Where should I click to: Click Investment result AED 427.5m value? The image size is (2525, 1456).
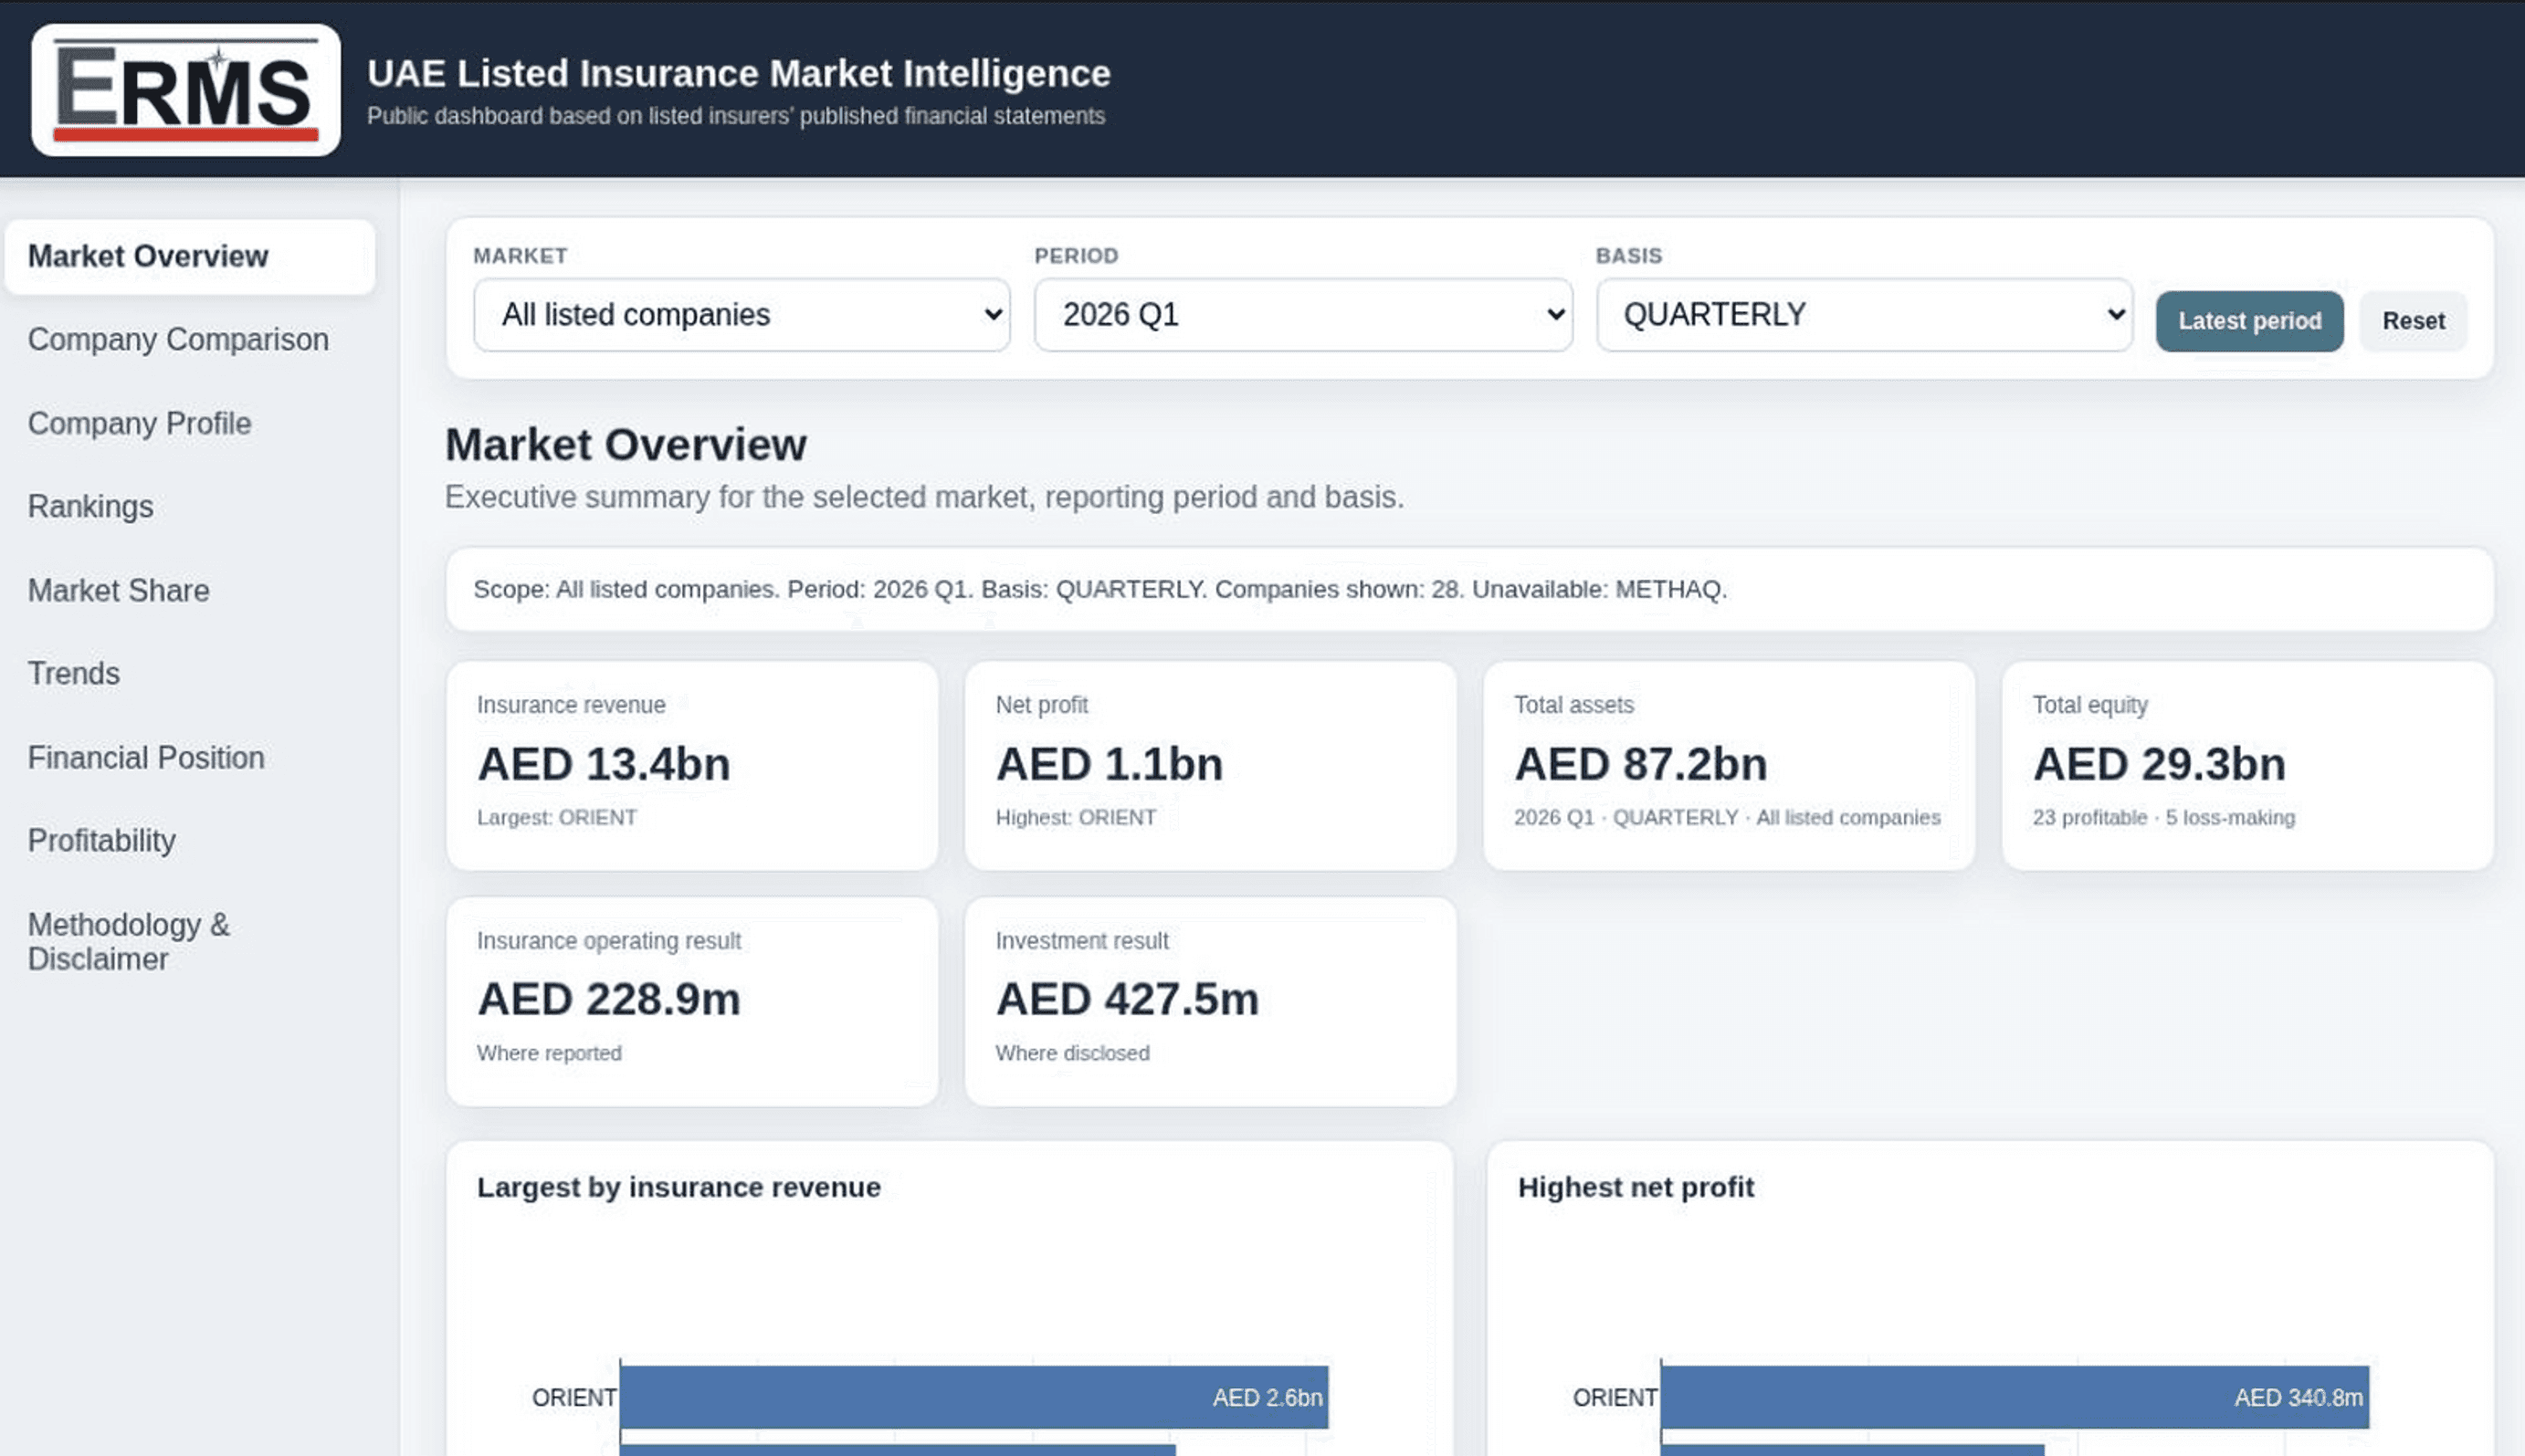(x=1128, y=999)
